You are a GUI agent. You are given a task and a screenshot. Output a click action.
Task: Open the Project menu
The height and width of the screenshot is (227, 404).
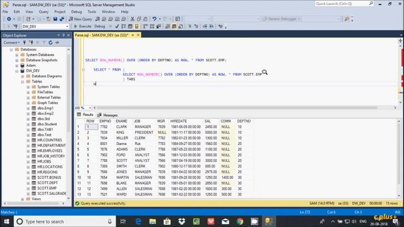60,12
